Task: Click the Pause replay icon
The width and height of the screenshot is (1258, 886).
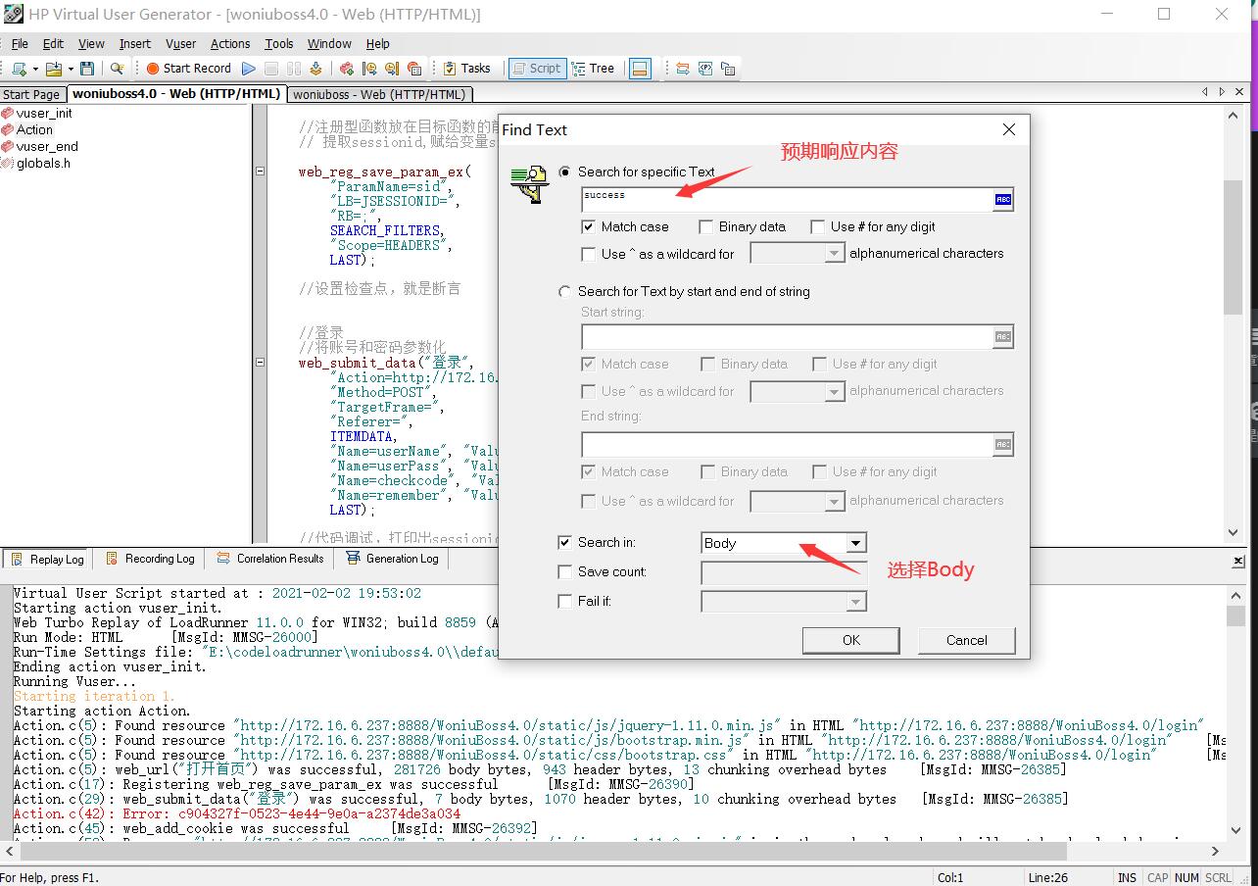Action: pyautogui.click(x=294, y=69)
